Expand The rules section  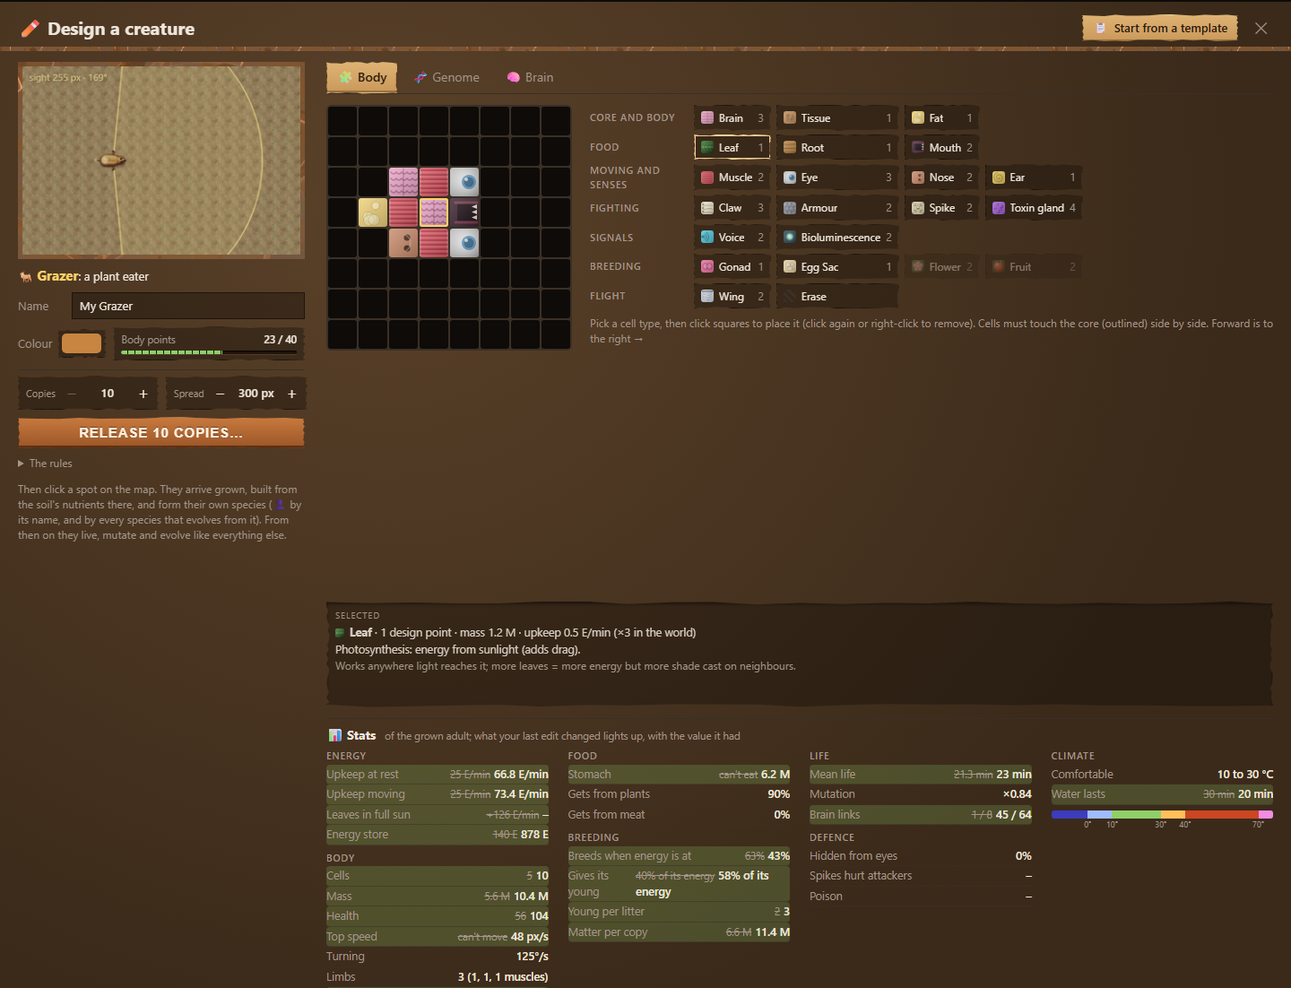pyautogui.click(x=45, y=464)
